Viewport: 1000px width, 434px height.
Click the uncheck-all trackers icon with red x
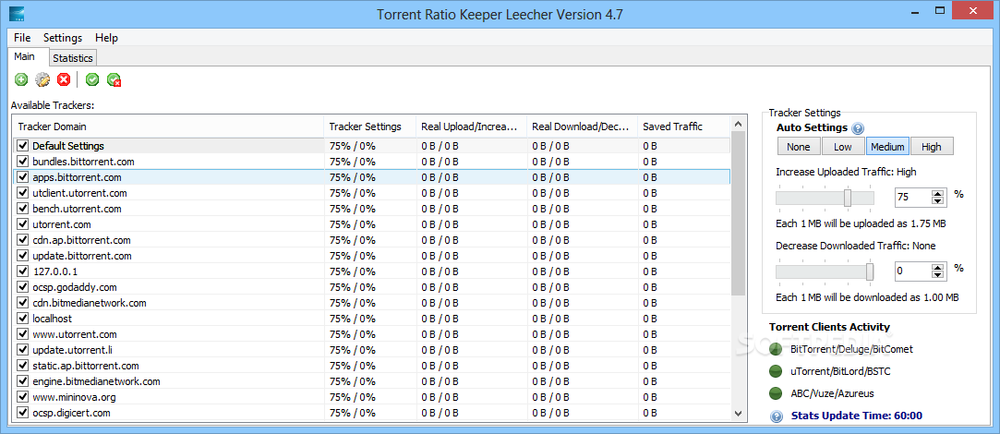(114, 79)
